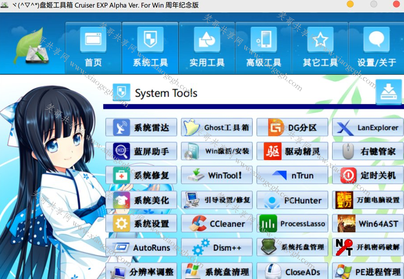Viewport: 404px width, 279px height.
Task: Click the System Tools shield header icon
Action: coord(121,92)
